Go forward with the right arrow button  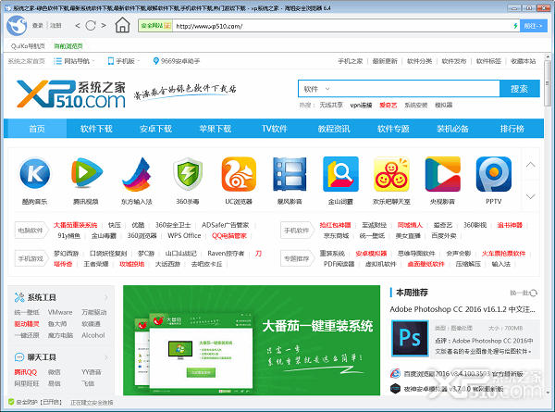coord(104,26)
